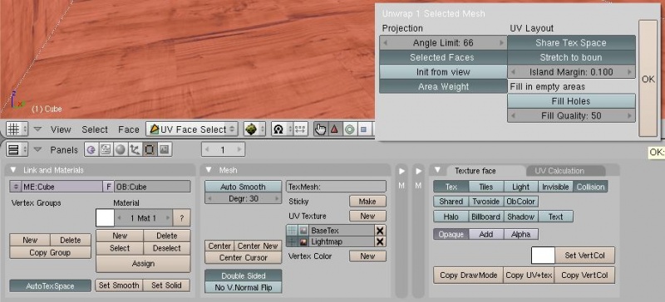Collapse the Texture face panel
This screenshot has width=665, height=302.
(438, 170)
